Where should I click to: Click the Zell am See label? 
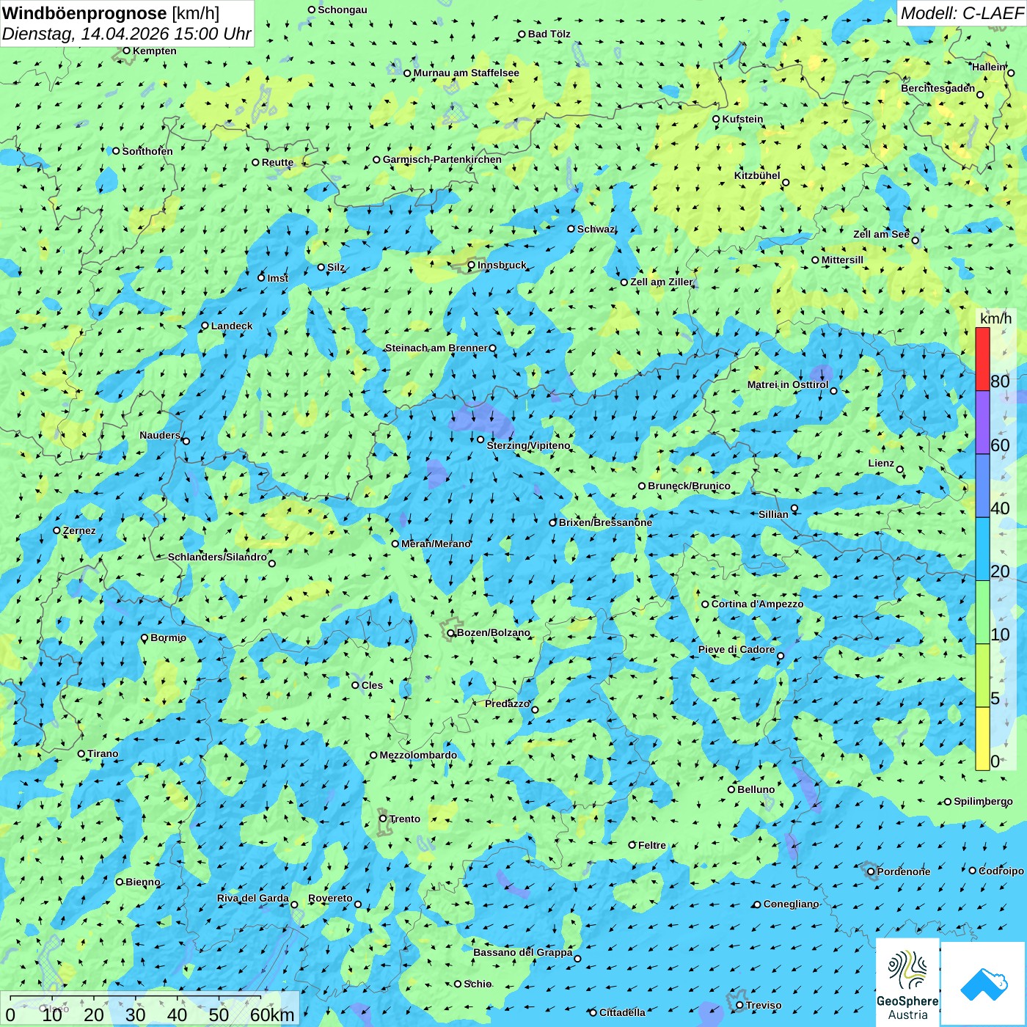click(881, 234)
